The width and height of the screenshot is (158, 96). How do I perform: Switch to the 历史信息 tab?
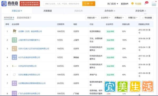141,11
